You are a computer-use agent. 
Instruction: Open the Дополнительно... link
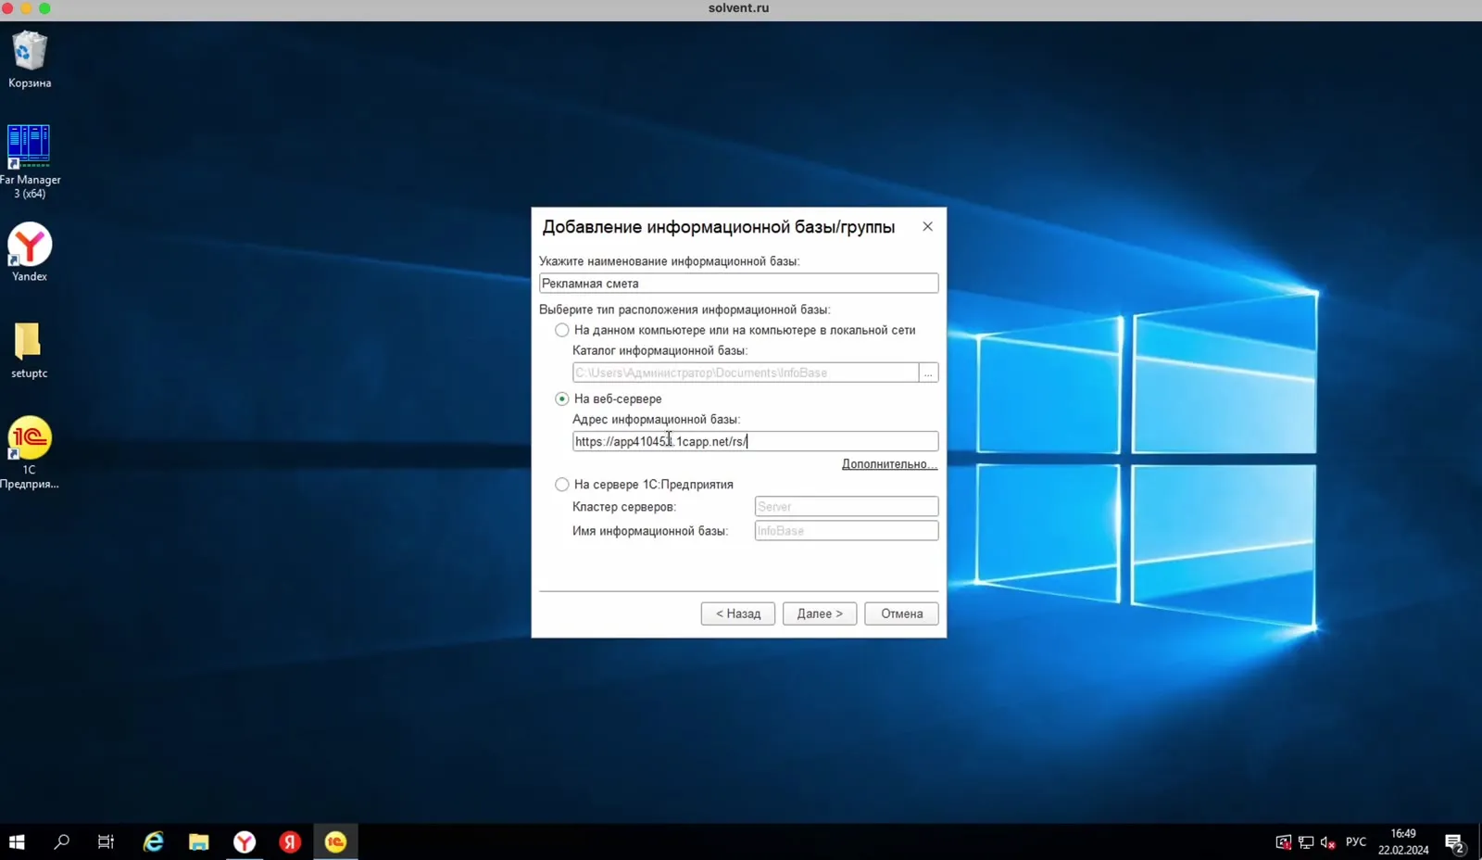pyautogui.click(x=889, y=464)
